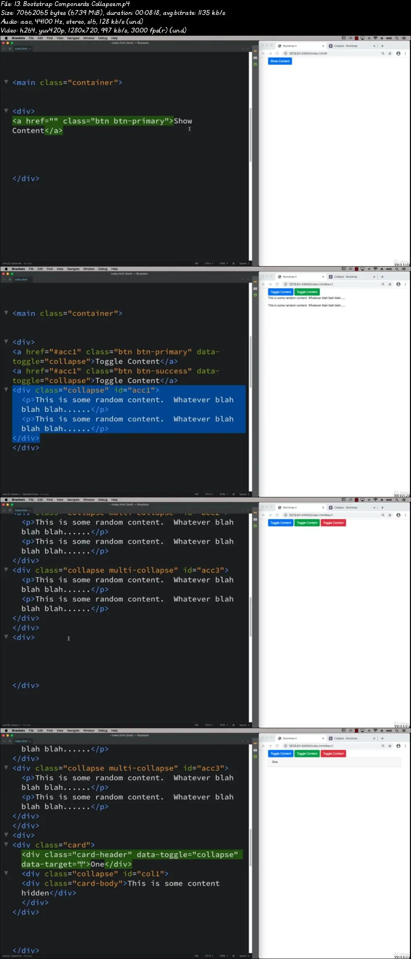Viewport: 411px width, 959px height.
Task: Open Notification Center icon in first frame menu bar
Action: pos(404,38)
